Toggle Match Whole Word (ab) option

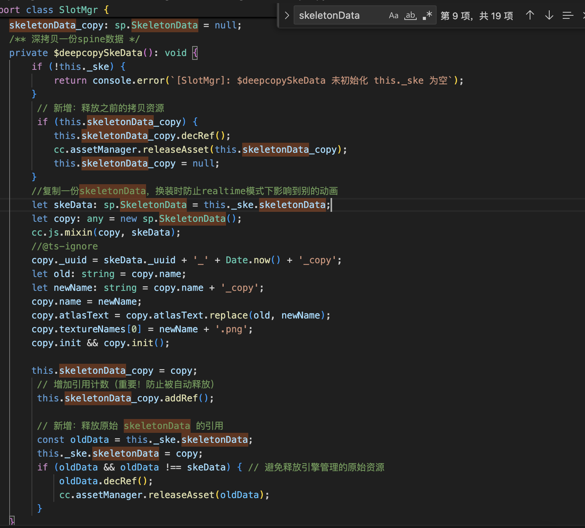[x=410, y=15]
